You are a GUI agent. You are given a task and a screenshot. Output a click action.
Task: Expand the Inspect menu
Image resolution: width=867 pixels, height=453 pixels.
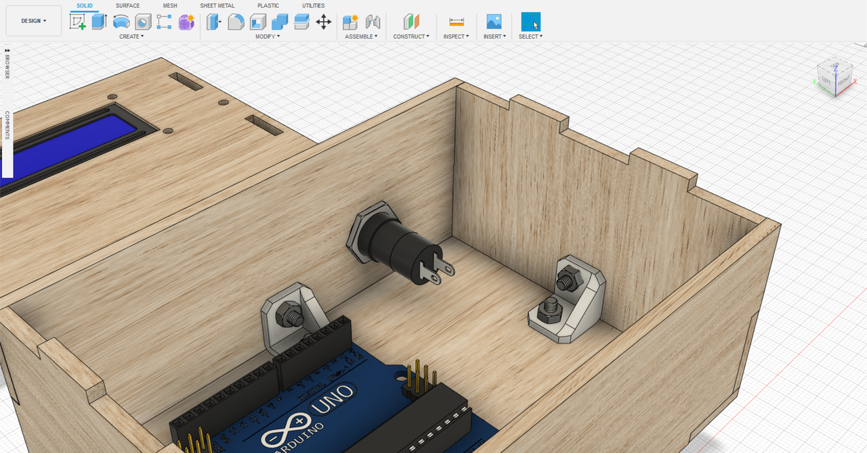point(457,37)
